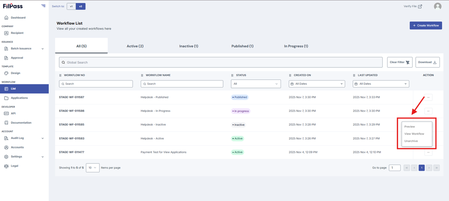Open API developer page
This screenshot has width=449, height=201.
pyautogui.click(x=13, y=113)
